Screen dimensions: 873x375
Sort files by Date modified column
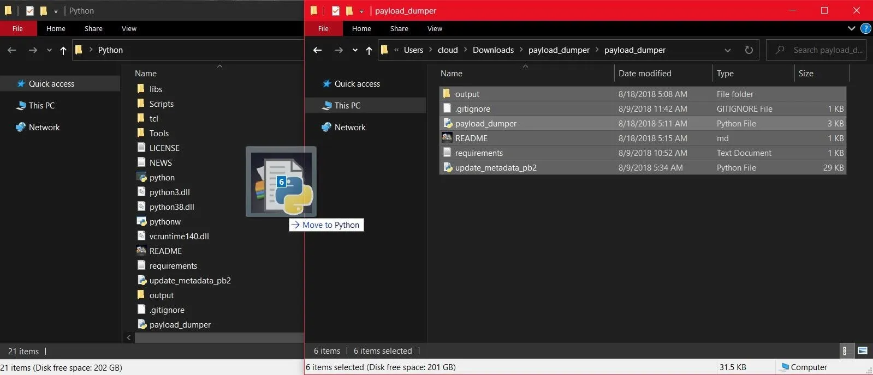click(645, 74)
